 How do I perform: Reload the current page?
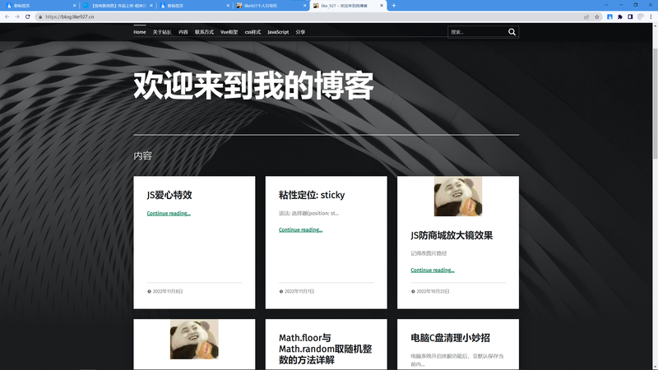tap(28, 16)
